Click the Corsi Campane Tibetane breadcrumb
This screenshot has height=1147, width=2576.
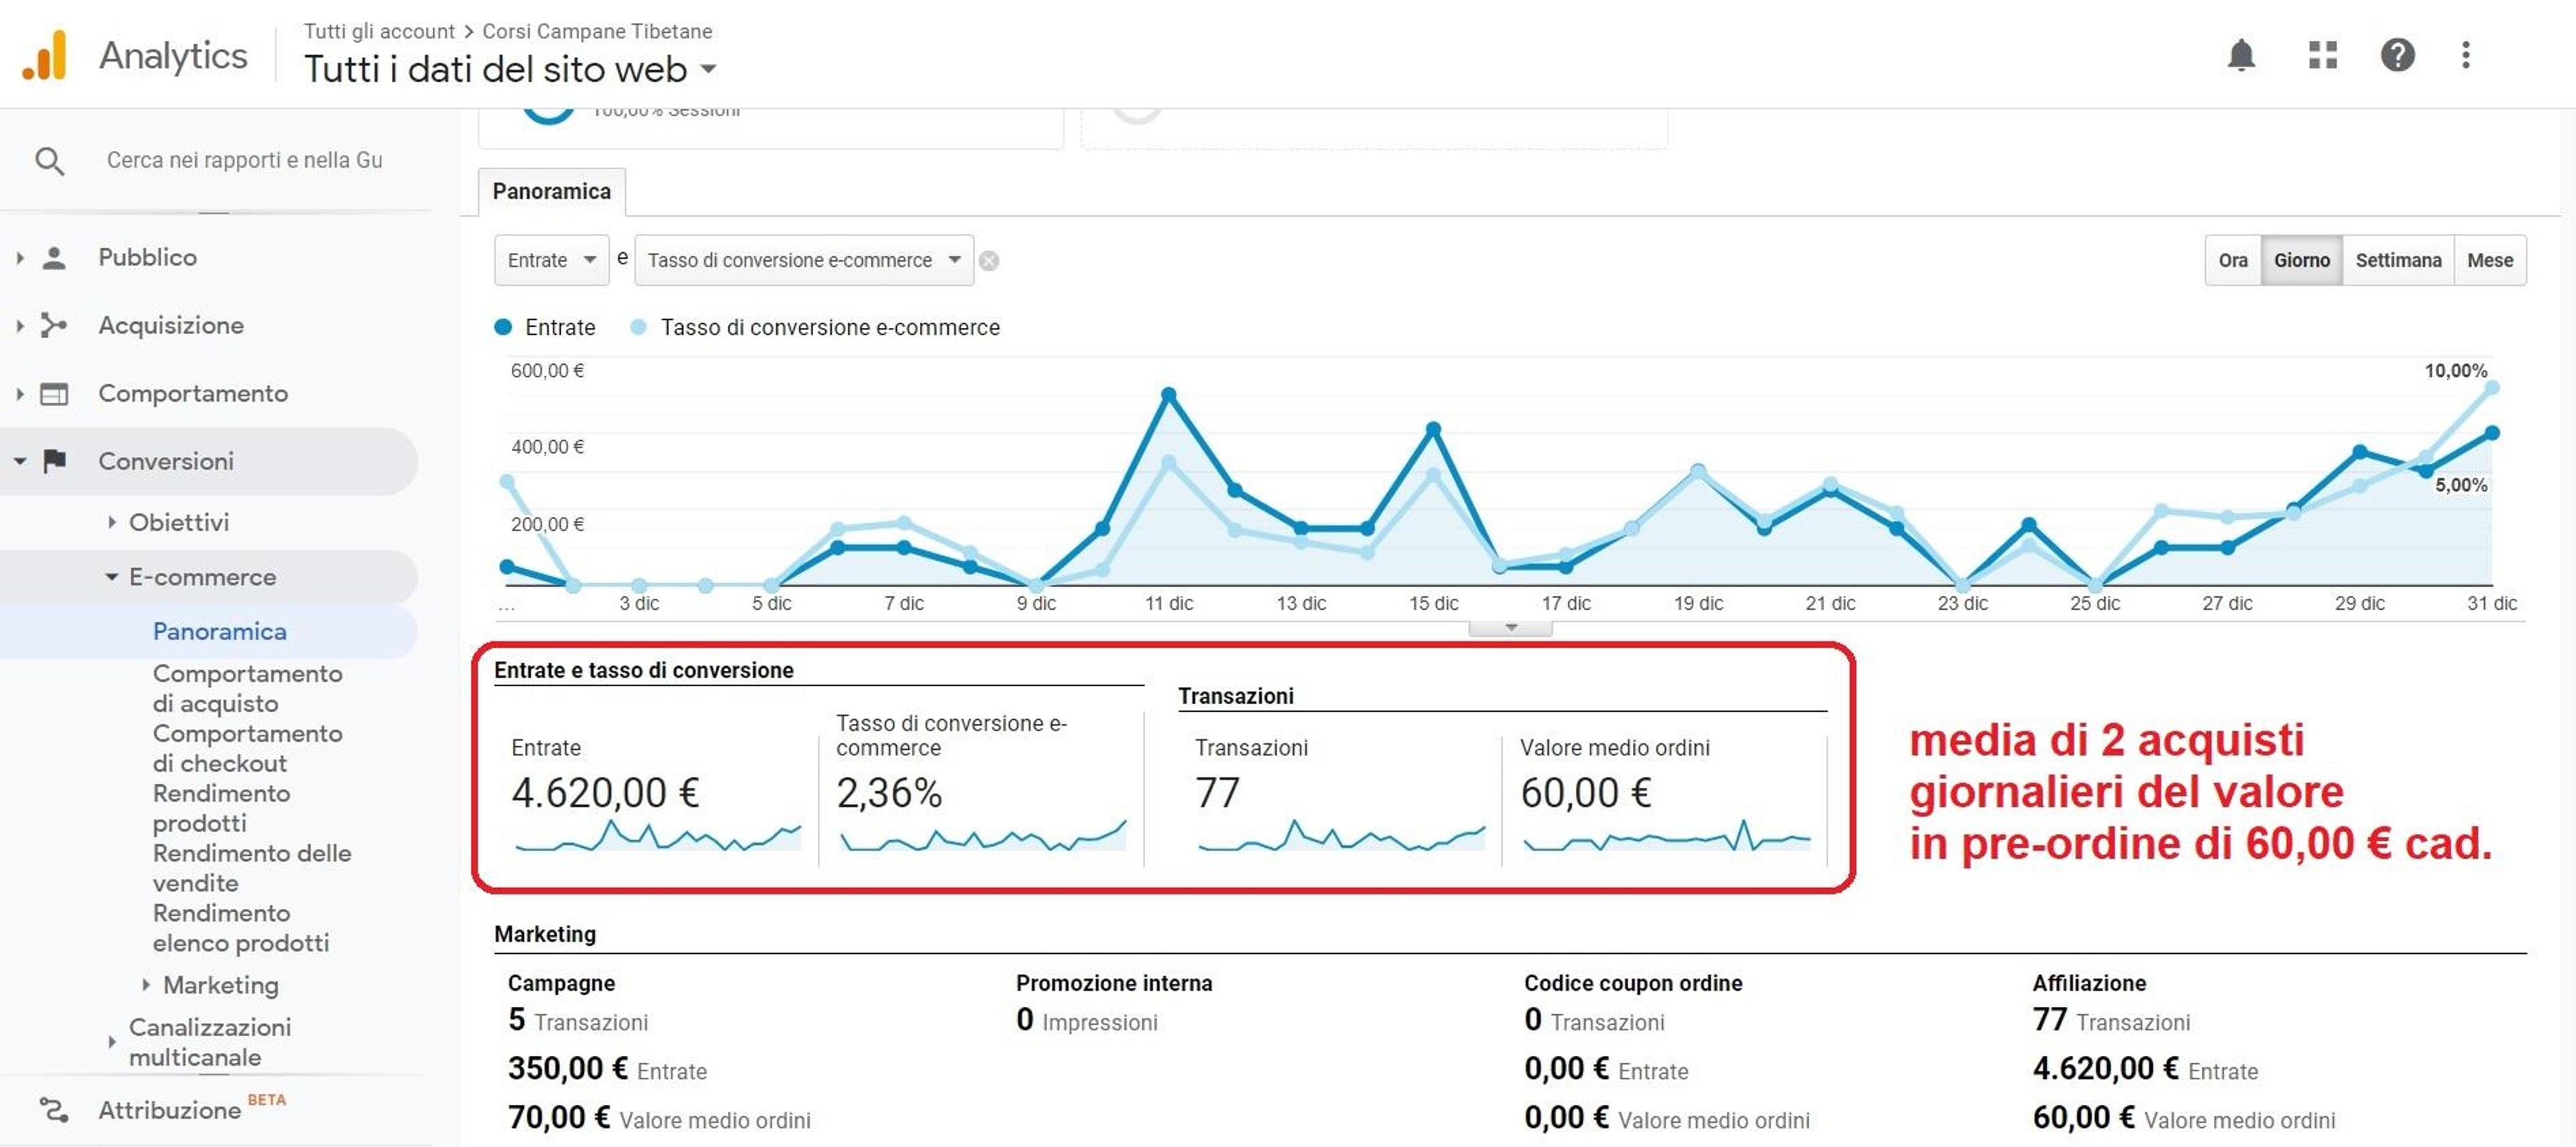pos(597,31)
